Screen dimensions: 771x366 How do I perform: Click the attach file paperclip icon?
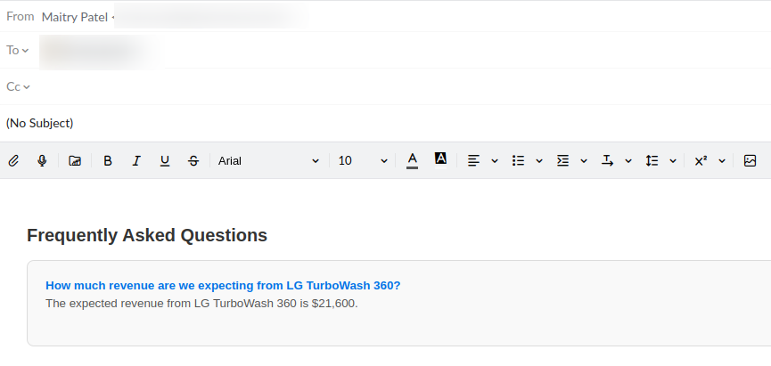click(x=13, y=161)
